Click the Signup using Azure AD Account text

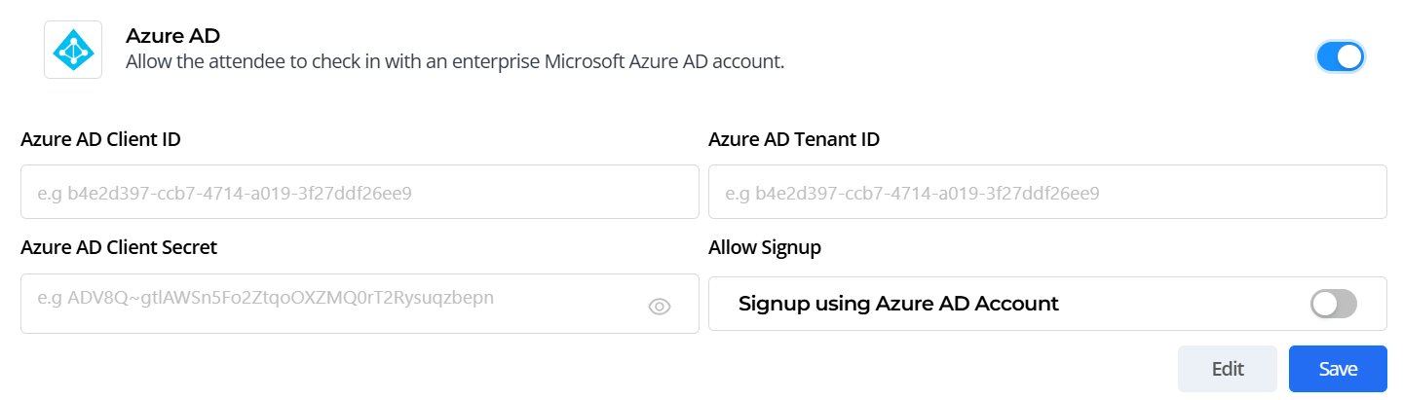[898, 304]
